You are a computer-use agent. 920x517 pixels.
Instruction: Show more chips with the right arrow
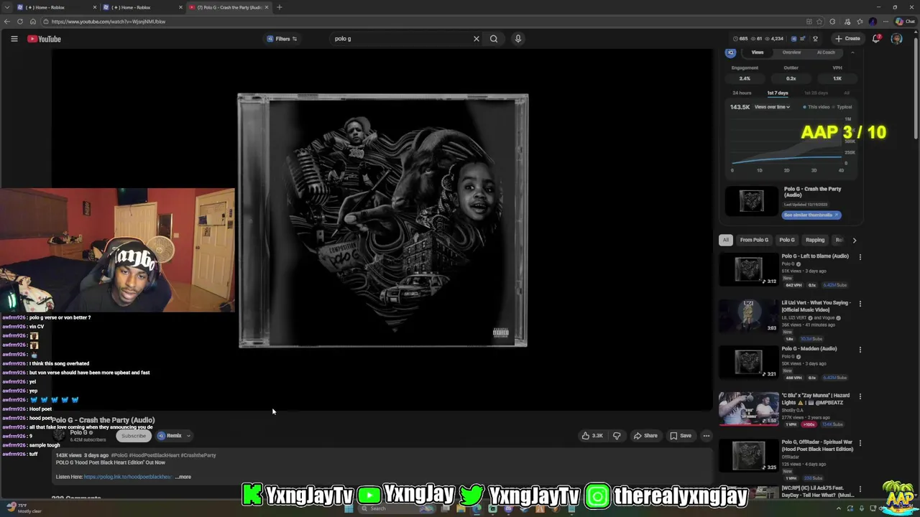pos(854,240)
